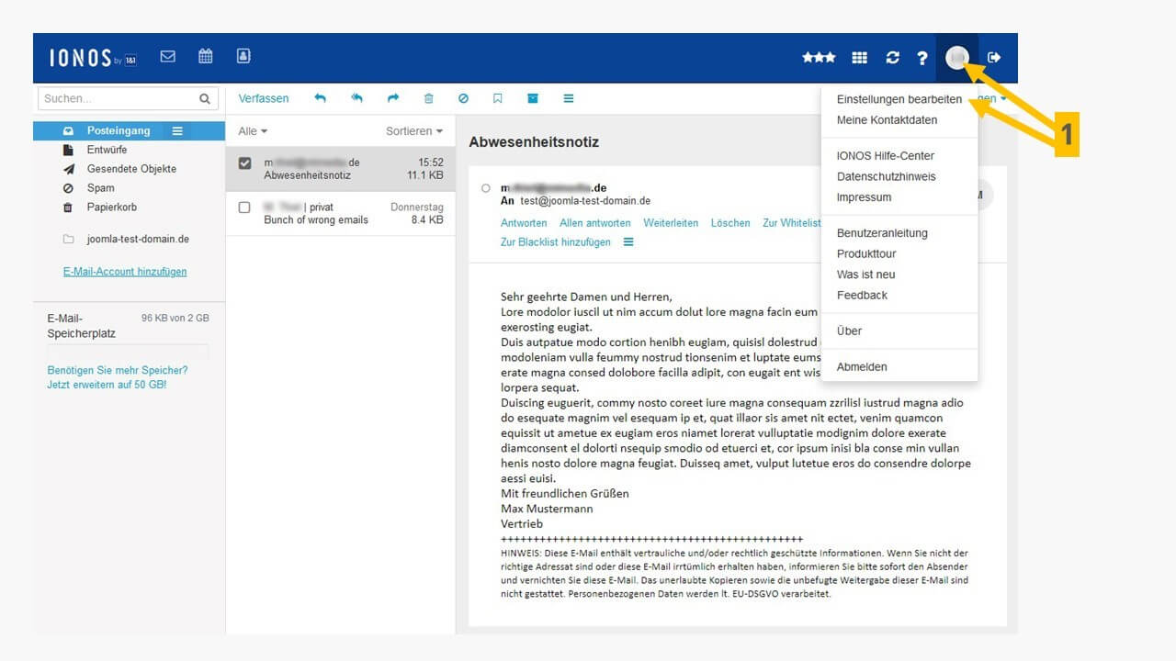Click the bookmark flag toolbar icon
Viewport: 1176px width, 661px height.
click(x=497, y=98)
